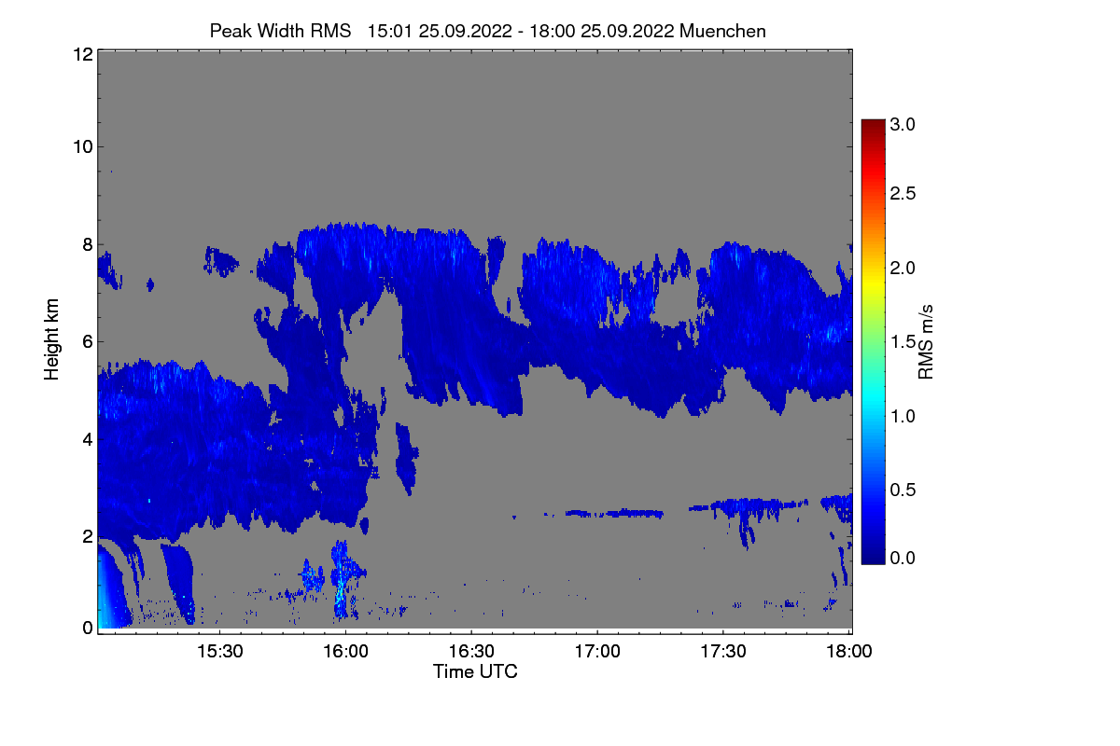Click the height tick label 8
Image resolution: width=1120 pixels, height=746 pixels.
pos(86,244)
